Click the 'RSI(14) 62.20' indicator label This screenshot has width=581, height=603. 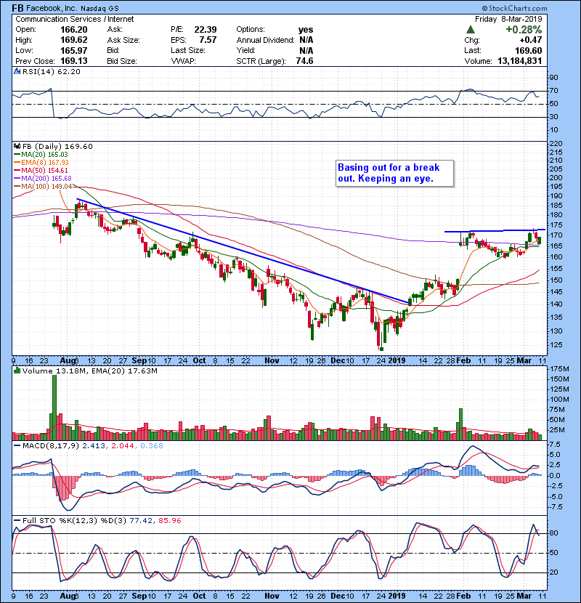(x=51, y=71)
